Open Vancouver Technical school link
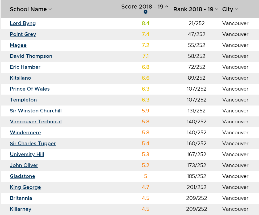This screenshot has width=259, height=215. tap(36, 122)
